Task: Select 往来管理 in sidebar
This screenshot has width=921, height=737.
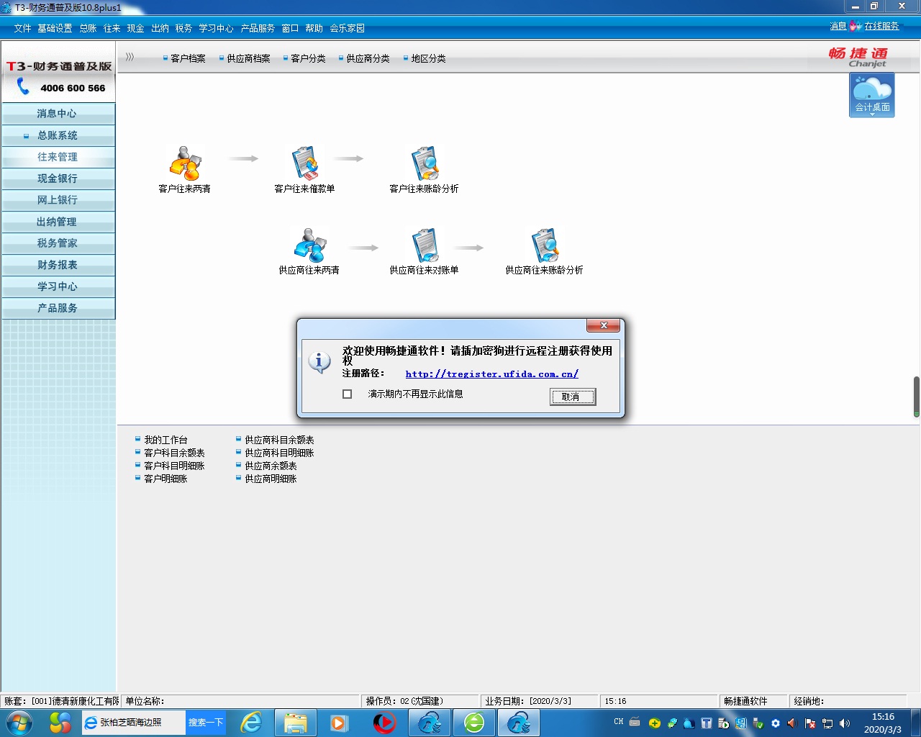Action: tap(58, 157)
